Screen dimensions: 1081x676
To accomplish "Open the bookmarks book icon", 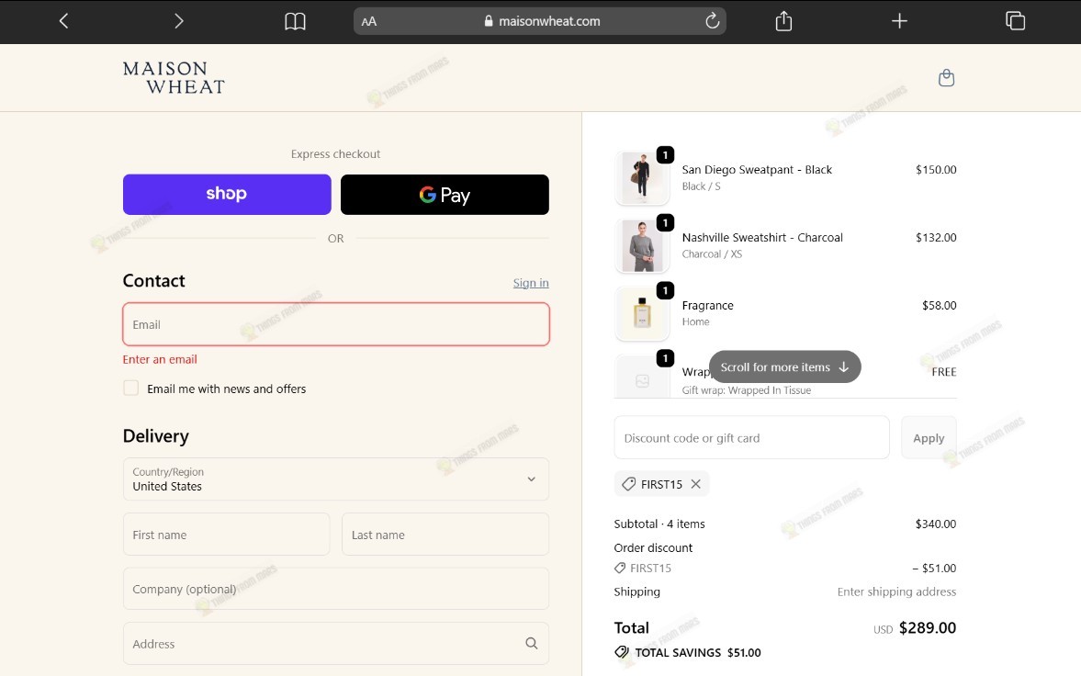I will [295, 21].
